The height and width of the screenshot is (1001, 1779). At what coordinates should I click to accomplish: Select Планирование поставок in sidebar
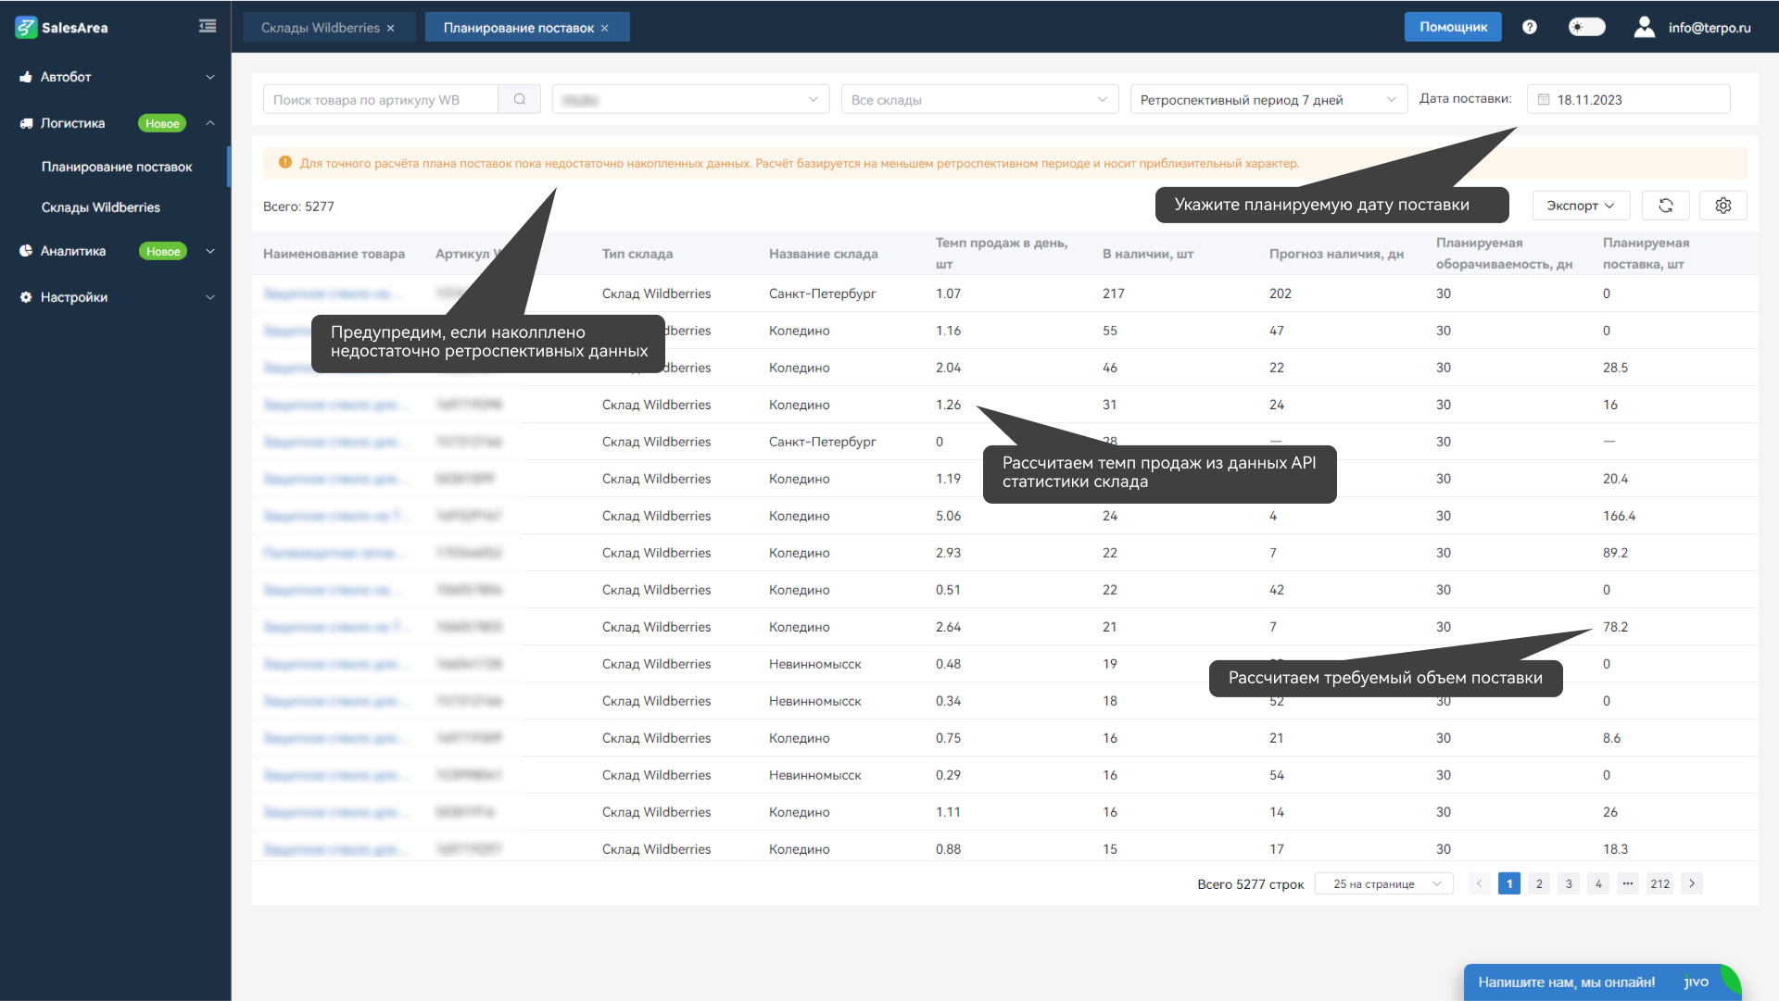(117, 167)
